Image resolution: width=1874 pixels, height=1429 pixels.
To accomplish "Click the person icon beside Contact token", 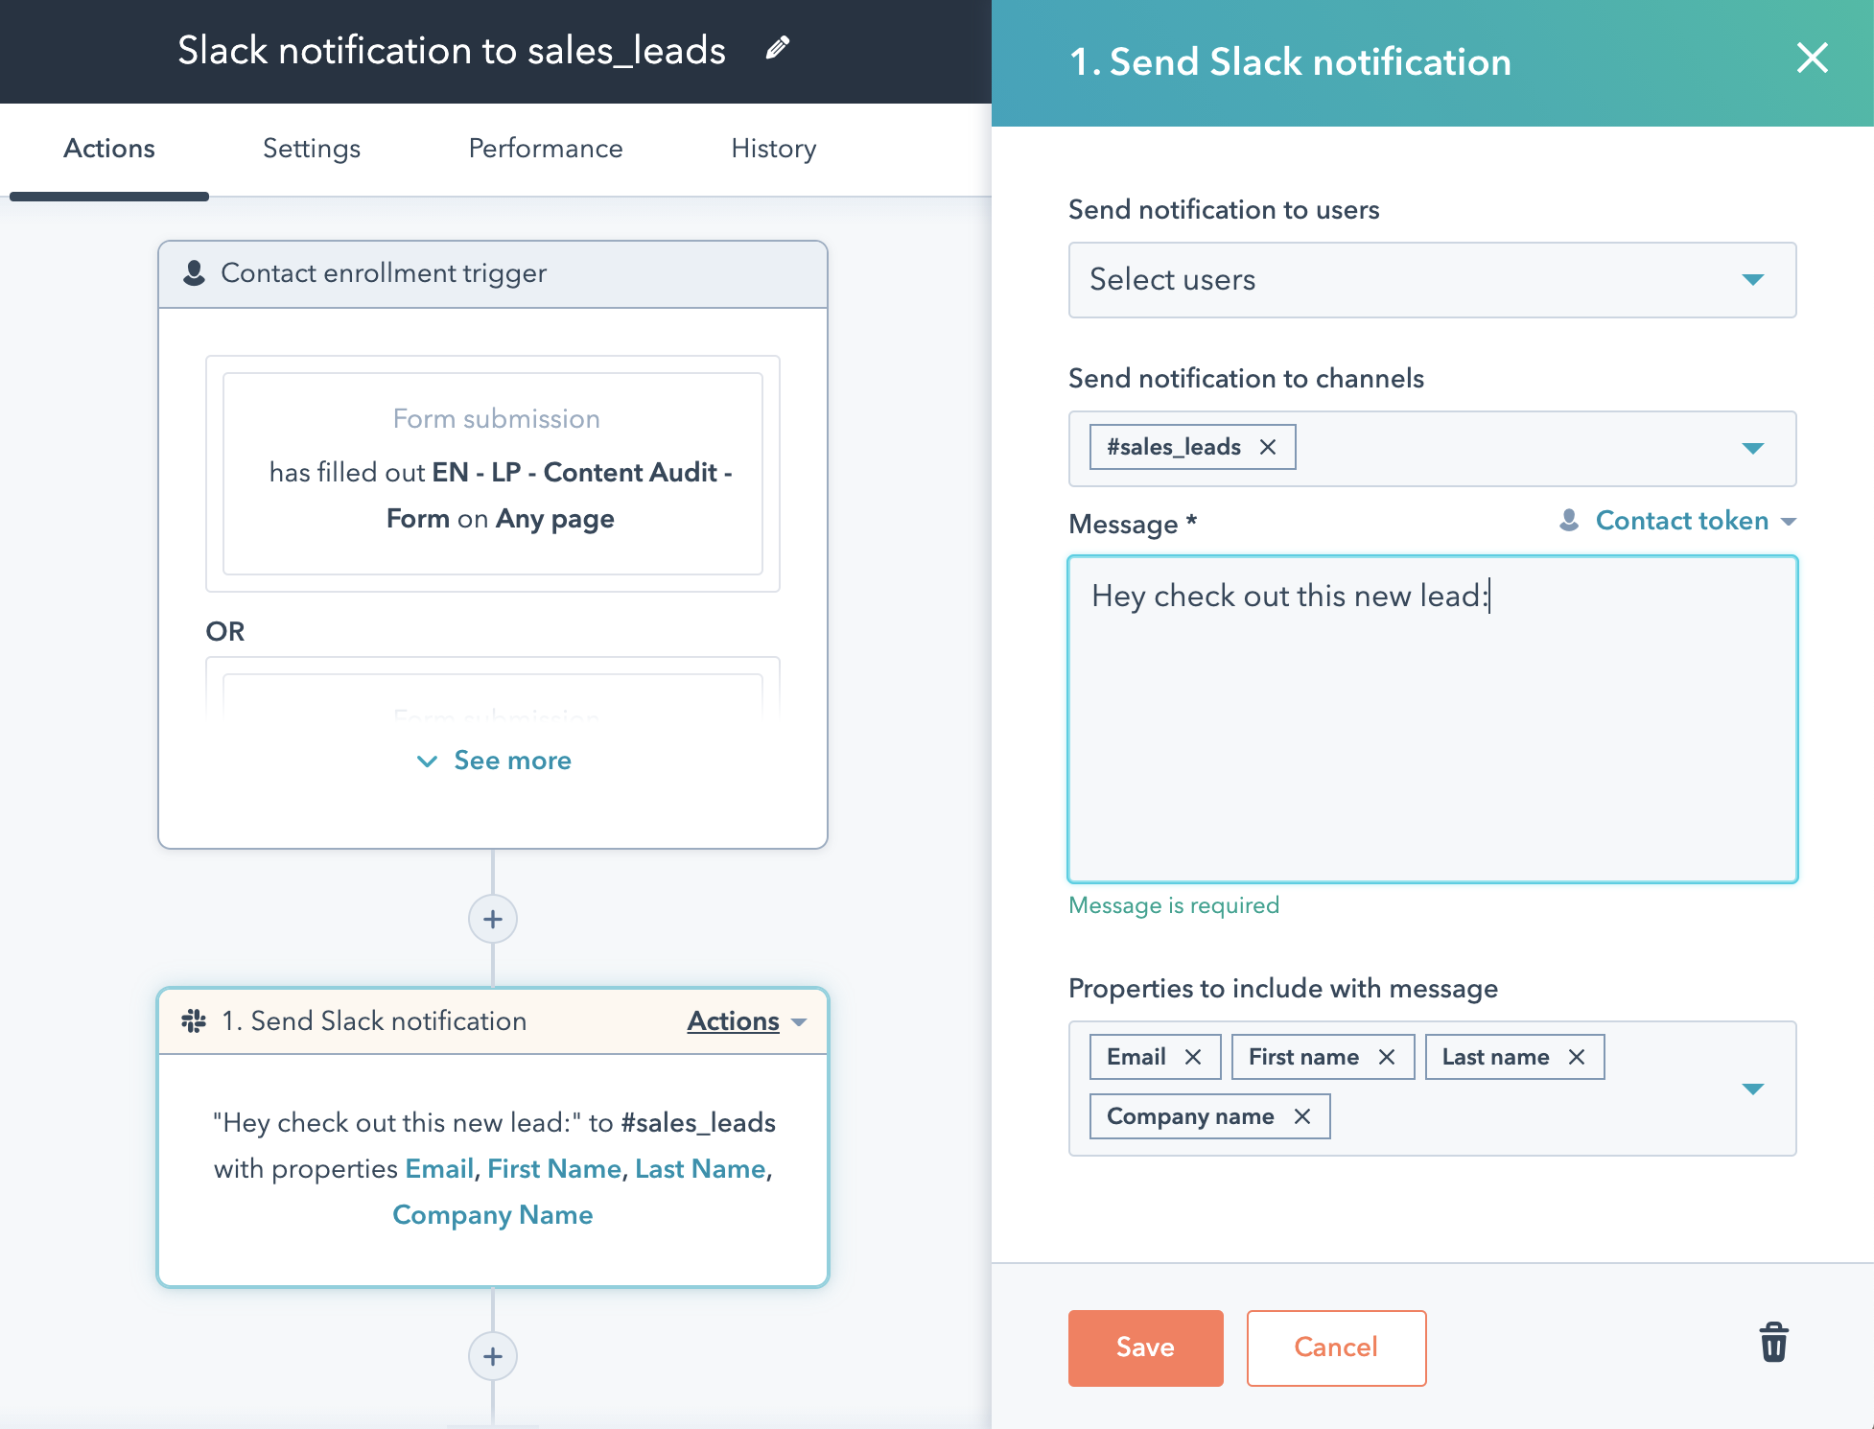I will [x=1568, y=521].
